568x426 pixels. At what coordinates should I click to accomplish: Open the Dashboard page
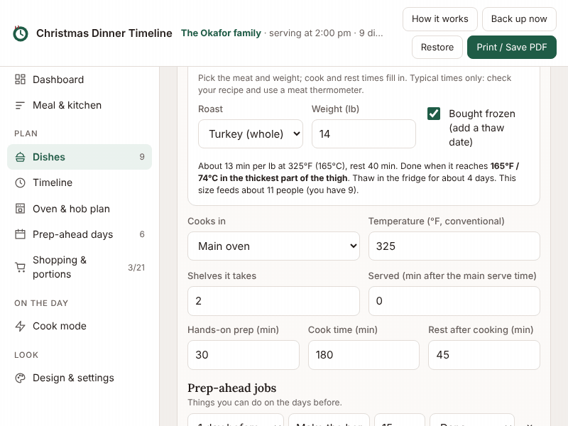[80, 80]
